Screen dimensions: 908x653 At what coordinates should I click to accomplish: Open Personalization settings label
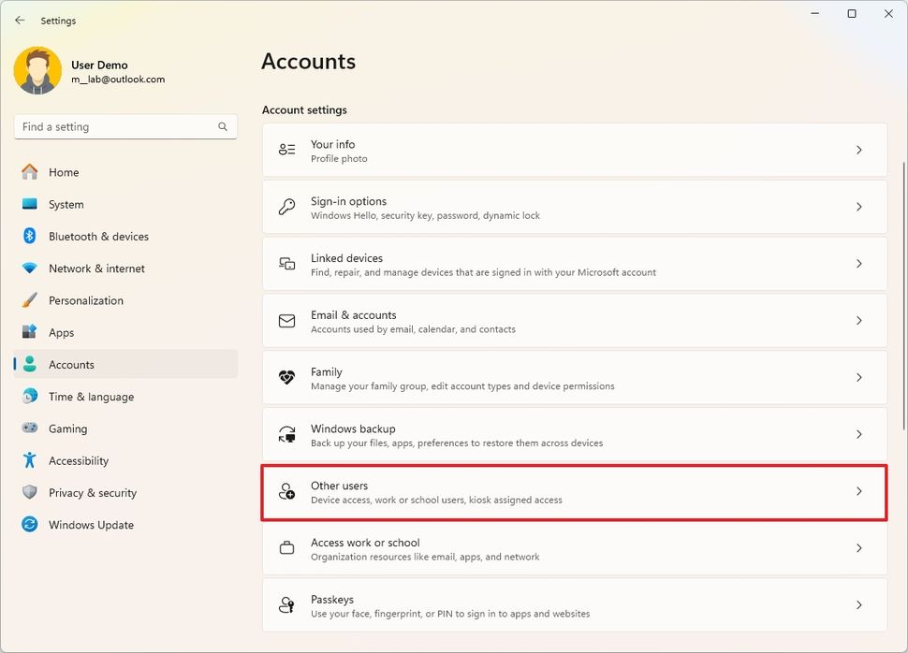(x=86, y=300)
